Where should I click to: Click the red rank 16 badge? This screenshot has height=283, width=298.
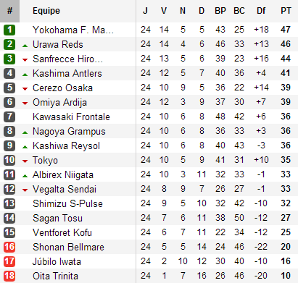click(9, 247)
